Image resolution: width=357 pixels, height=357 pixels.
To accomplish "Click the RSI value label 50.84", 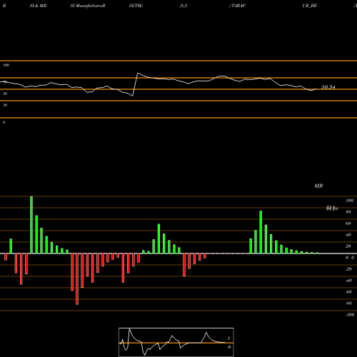I will click(328, 87).
